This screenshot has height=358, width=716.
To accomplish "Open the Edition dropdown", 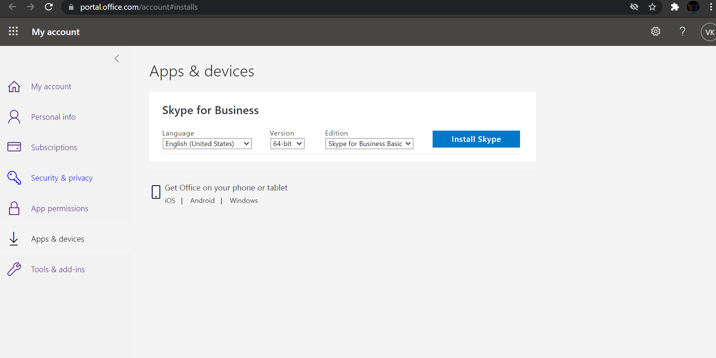I will pos(369,144).
